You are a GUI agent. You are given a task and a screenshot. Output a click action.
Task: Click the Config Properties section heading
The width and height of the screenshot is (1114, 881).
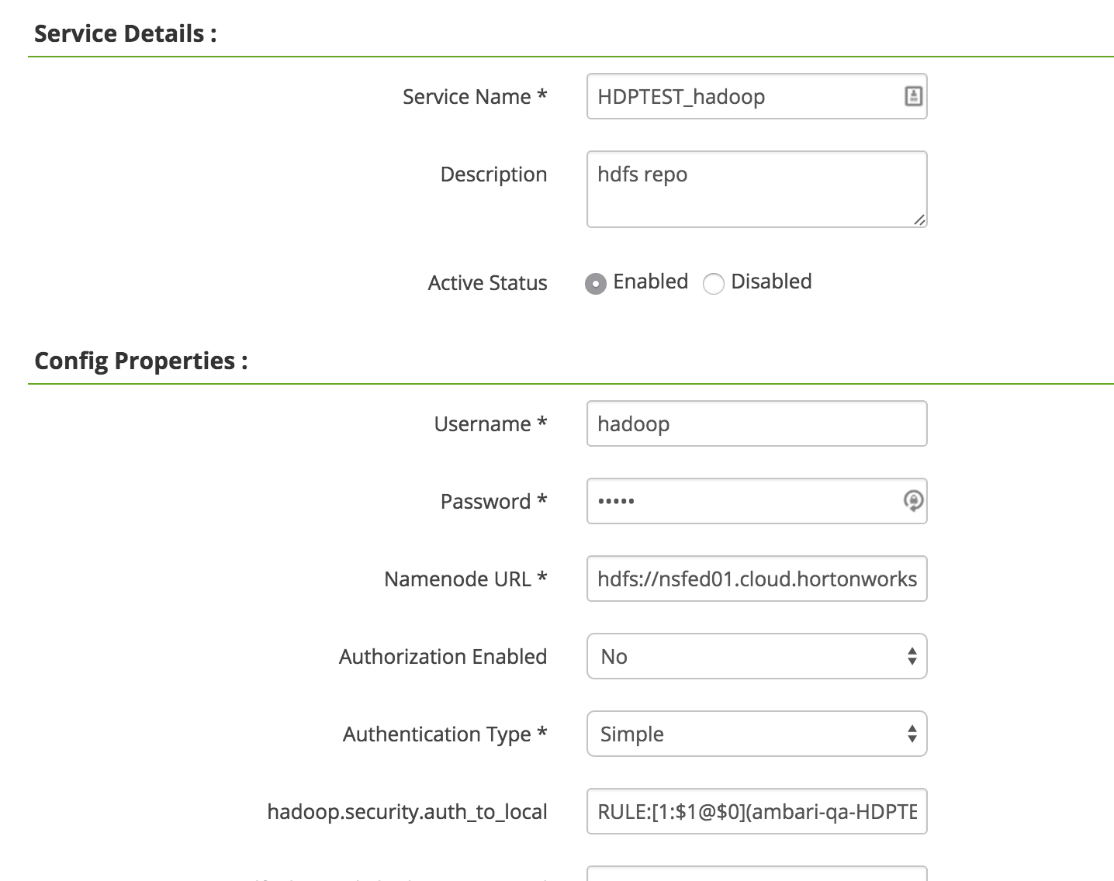pyautogui.click(x=141, y=360)
